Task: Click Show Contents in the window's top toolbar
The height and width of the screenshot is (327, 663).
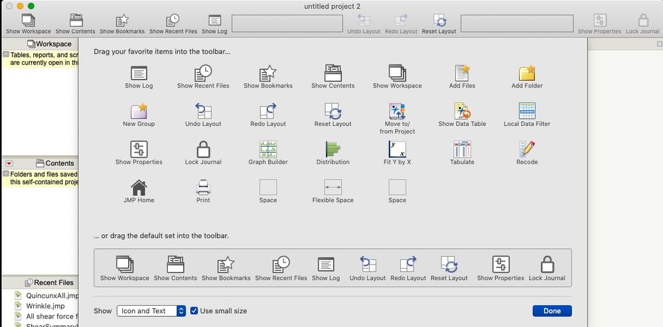Action: 75,24
